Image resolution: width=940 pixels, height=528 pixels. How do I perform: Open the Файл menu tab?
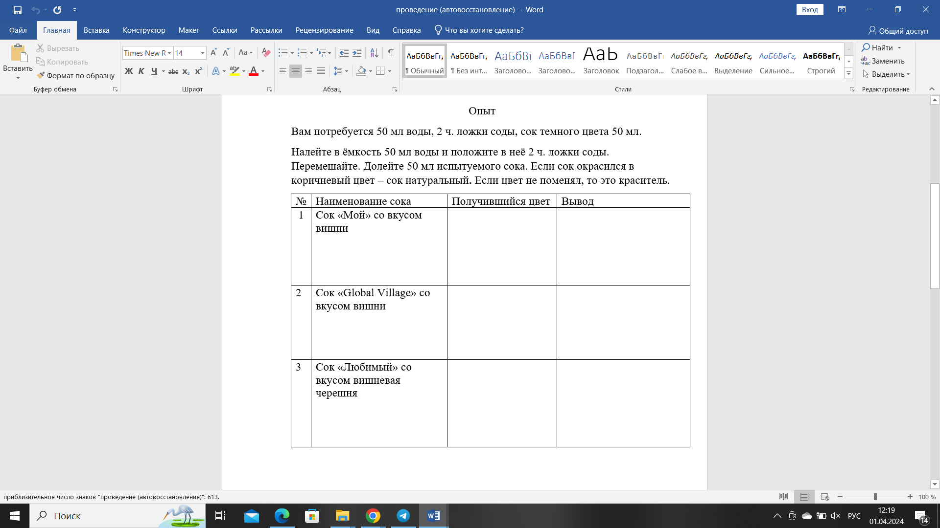(18, 30)
